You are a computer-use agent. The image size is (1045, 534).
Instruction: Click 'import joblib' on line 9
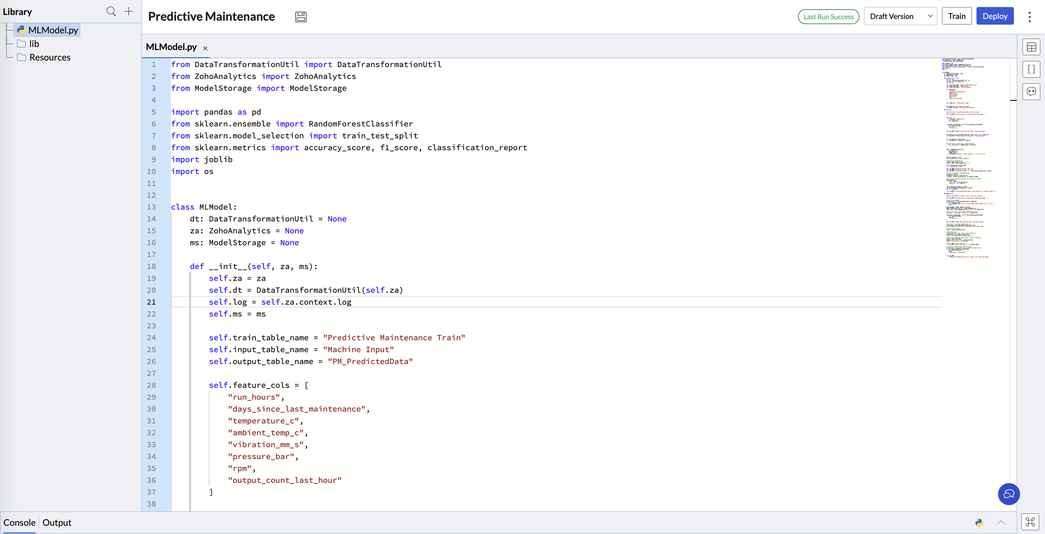click(202, 159)
